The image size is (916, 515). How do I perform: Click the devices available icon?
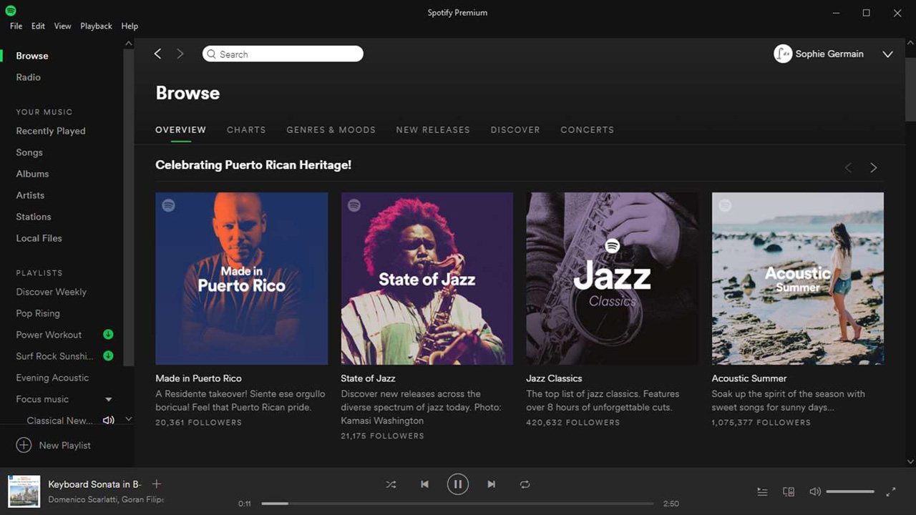point(788,491)
